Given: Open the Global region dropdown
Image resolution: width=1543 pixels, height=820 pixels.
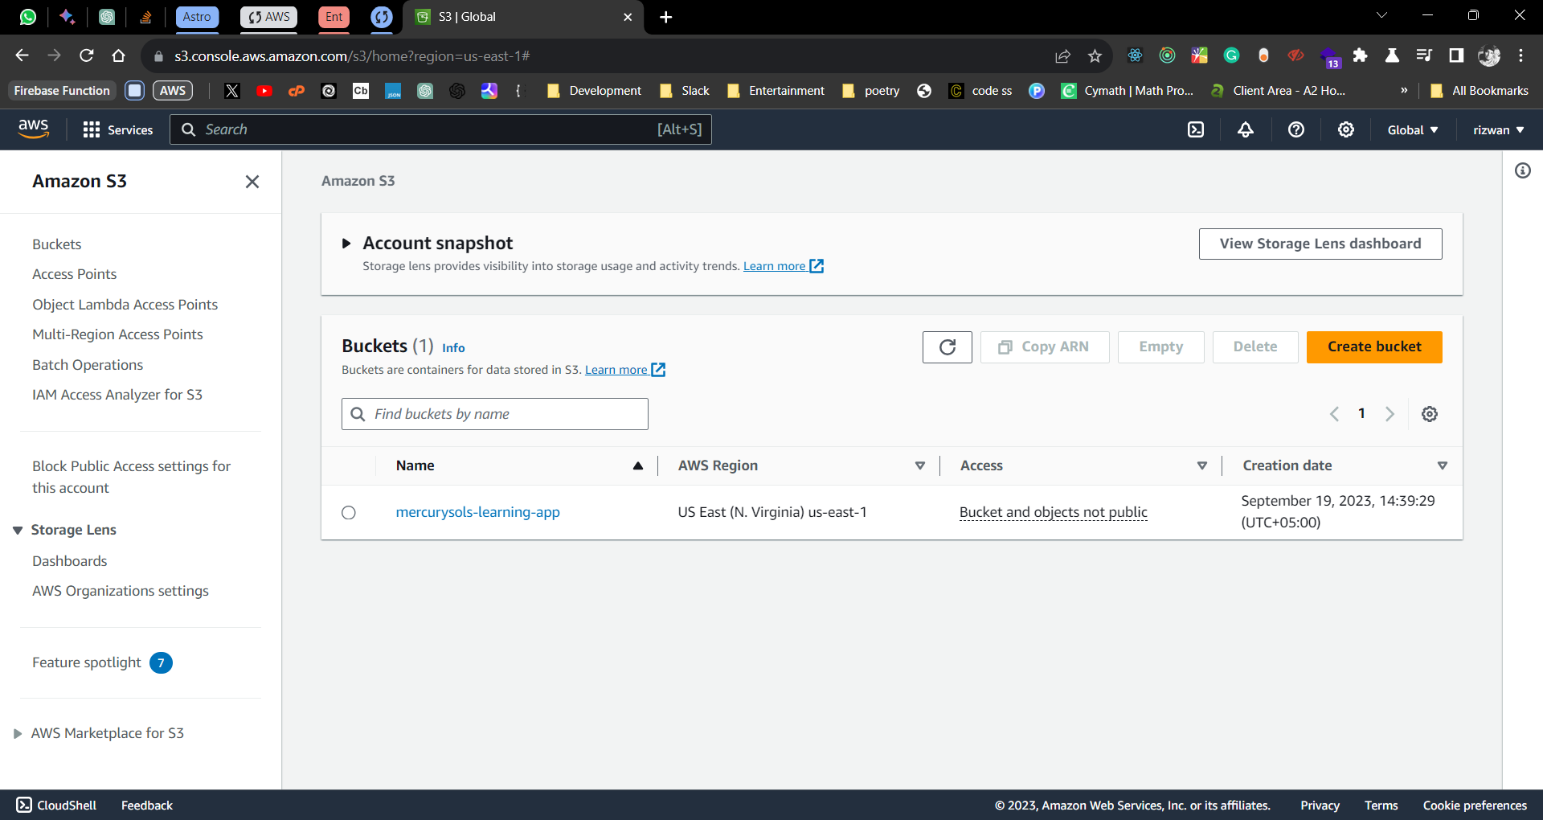Looking at the screenshot, I should (1413, 130).
